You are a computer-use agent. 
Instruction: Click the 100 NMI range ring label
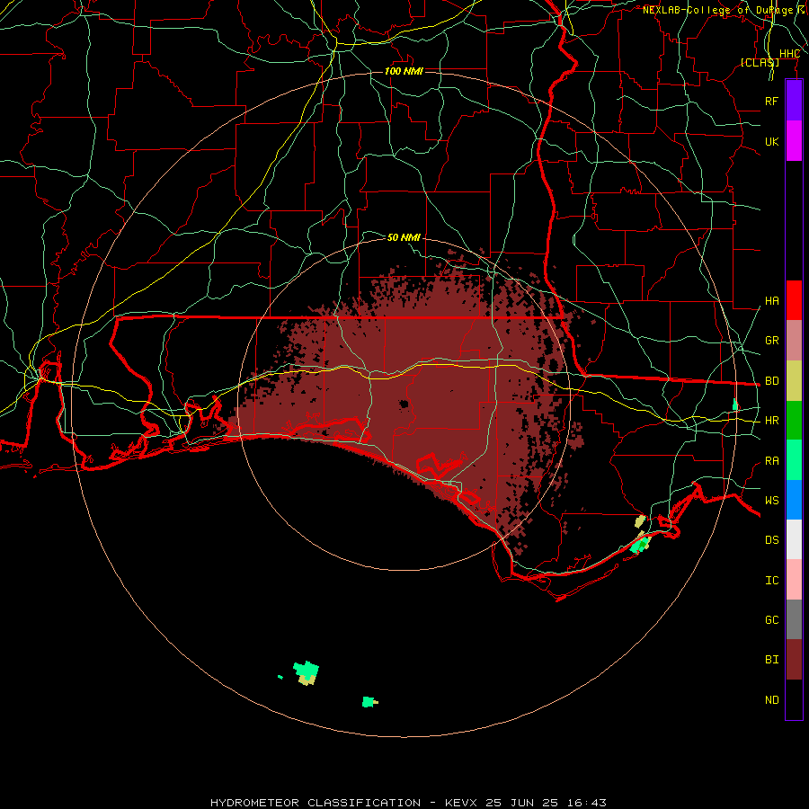(404, 71)
